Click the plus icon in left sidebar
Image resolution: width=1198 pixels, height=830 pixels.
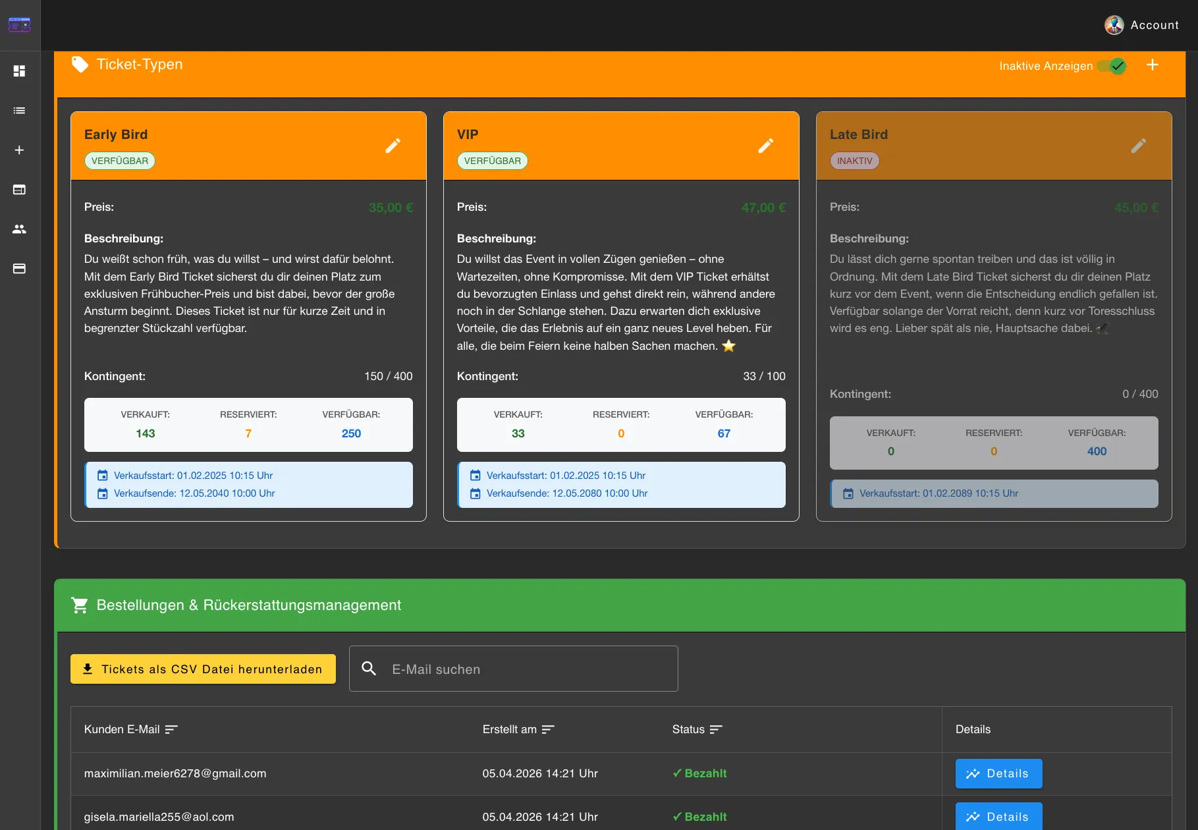tap(19, 150)
